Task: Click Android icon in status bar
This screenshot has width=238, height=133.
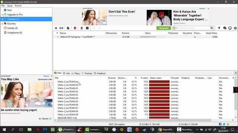Action: click(228, 124)
